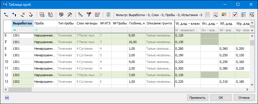Open the hammer and wrench settings tool

[x=70, y=15]
